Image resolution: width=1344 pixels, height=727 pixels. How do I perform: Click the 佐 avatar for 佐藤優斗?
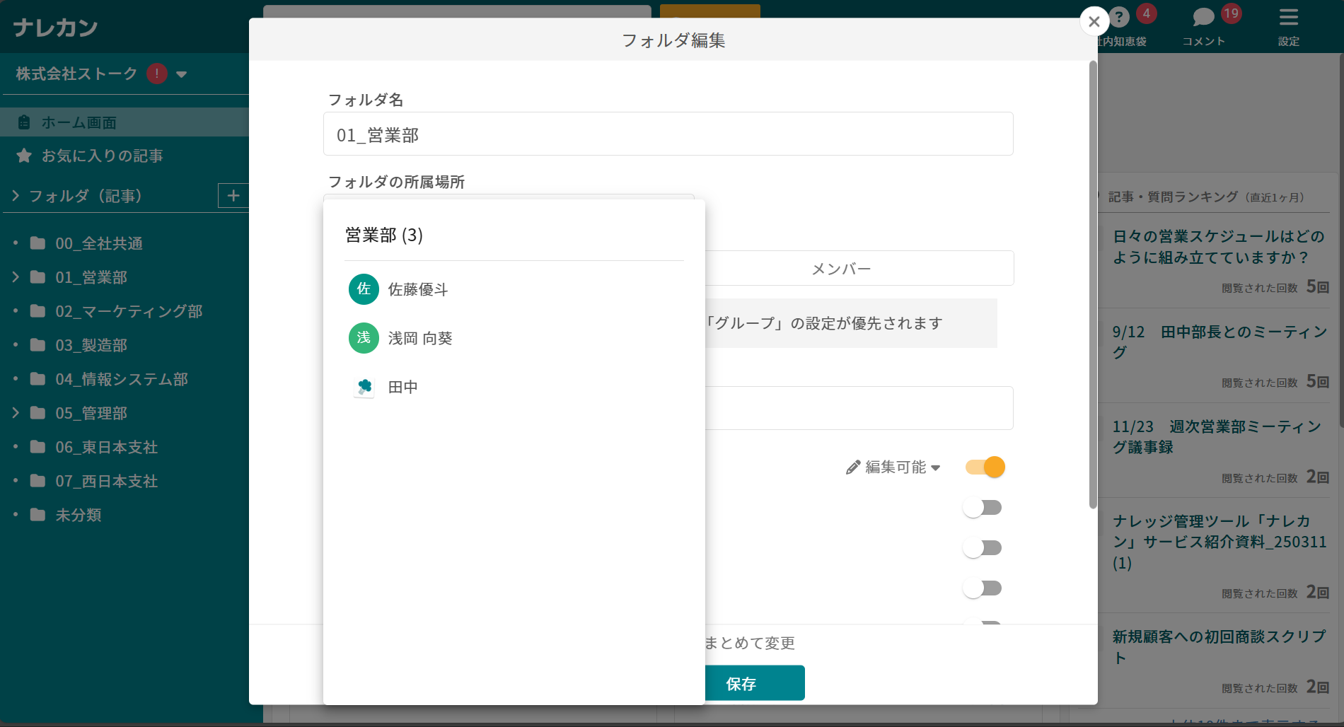(x=363, y=289)
